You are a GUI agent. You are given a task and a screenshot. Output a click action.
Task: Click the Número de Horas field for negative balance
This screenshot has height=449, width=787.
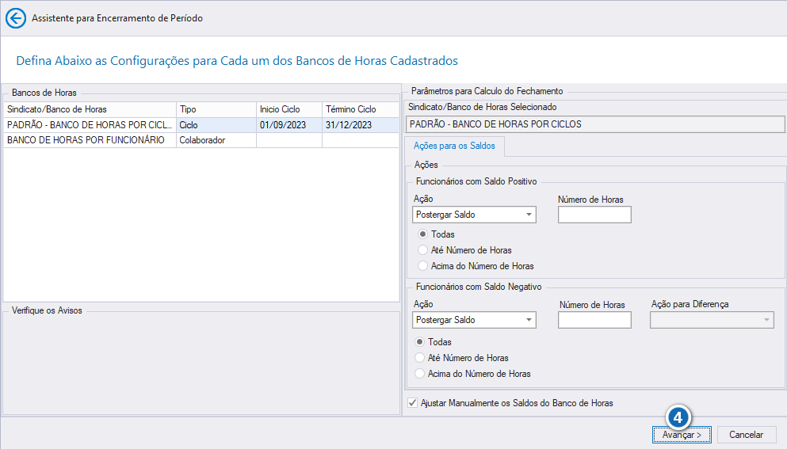[594, 320]
